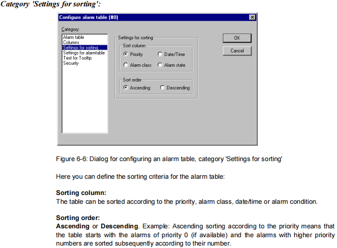The image size is (337, 248).
Task: Switch to the 'Security' category
Action: pyautogui.click(x=71, y=63)
